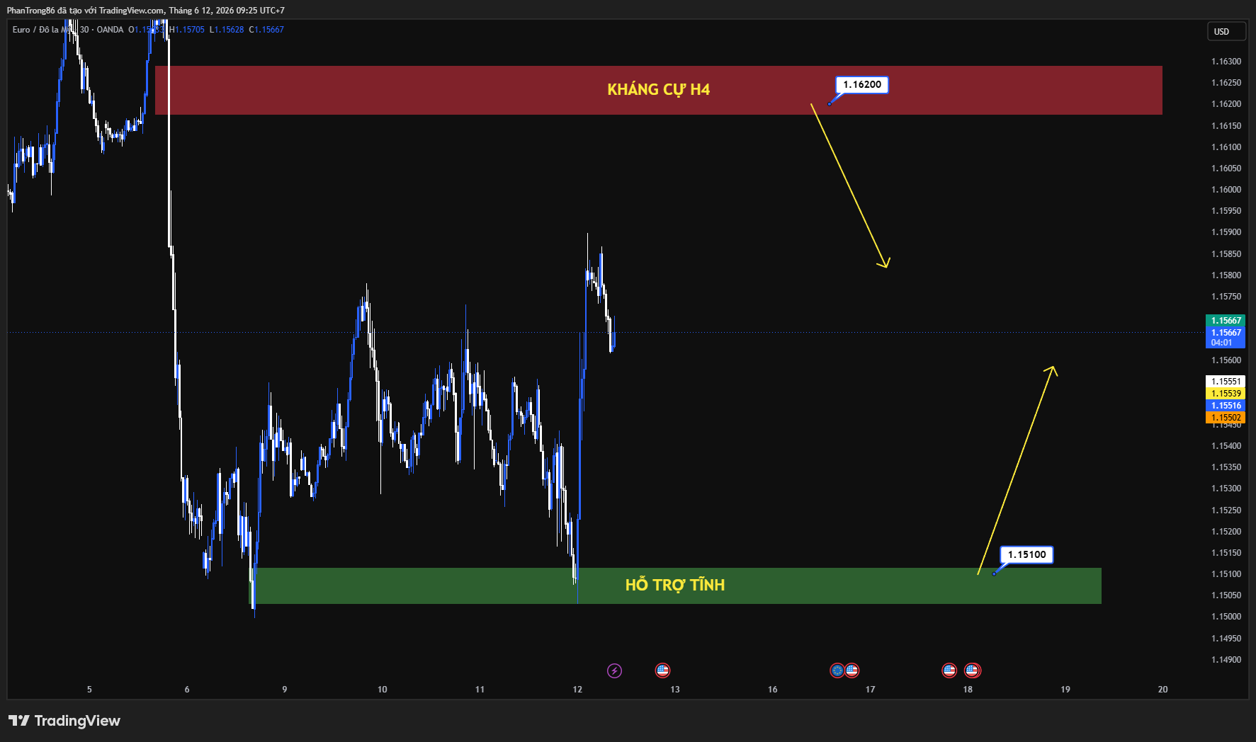1256x742 pixels.
Task: Click the EU flag economic event icon
Action: 837,670
